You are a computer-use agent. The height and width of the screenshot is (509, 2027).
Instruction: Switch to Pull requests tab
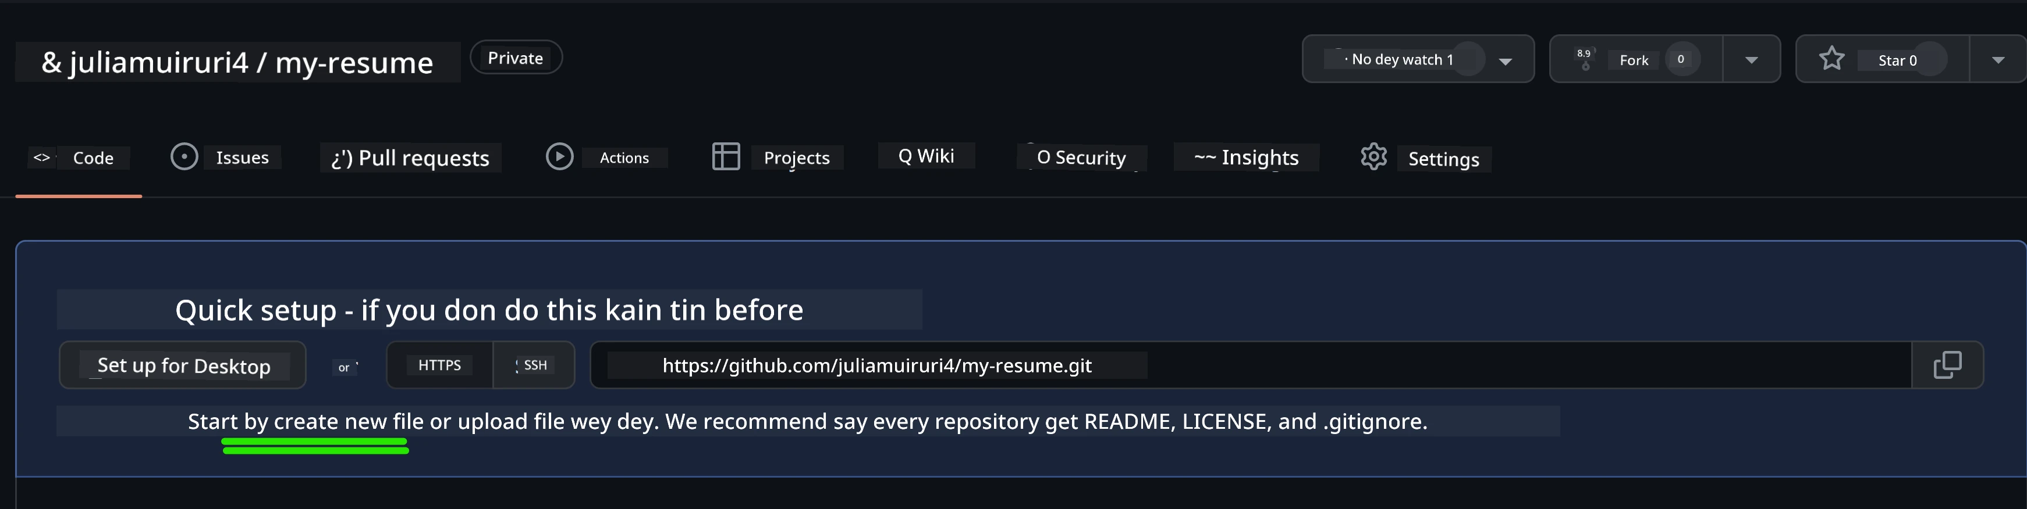click(x=410, y=158)
